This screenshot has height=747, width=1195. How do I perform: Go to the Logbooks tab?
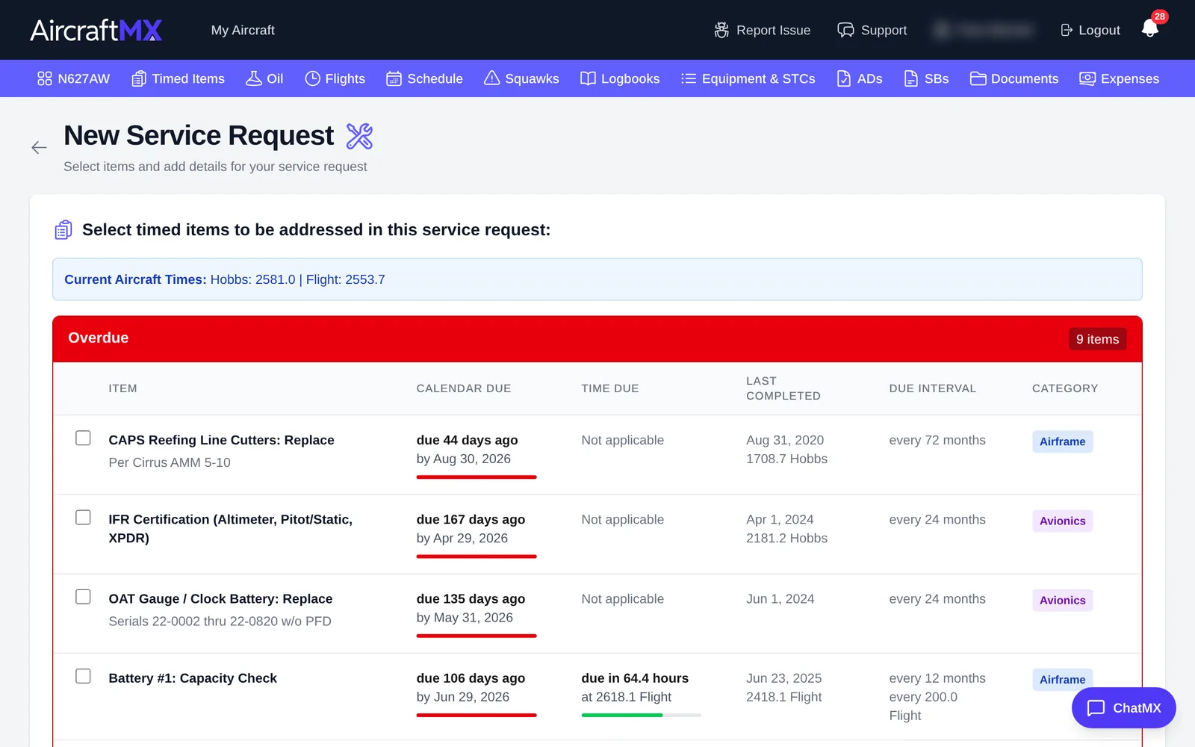tap(620, 78)
